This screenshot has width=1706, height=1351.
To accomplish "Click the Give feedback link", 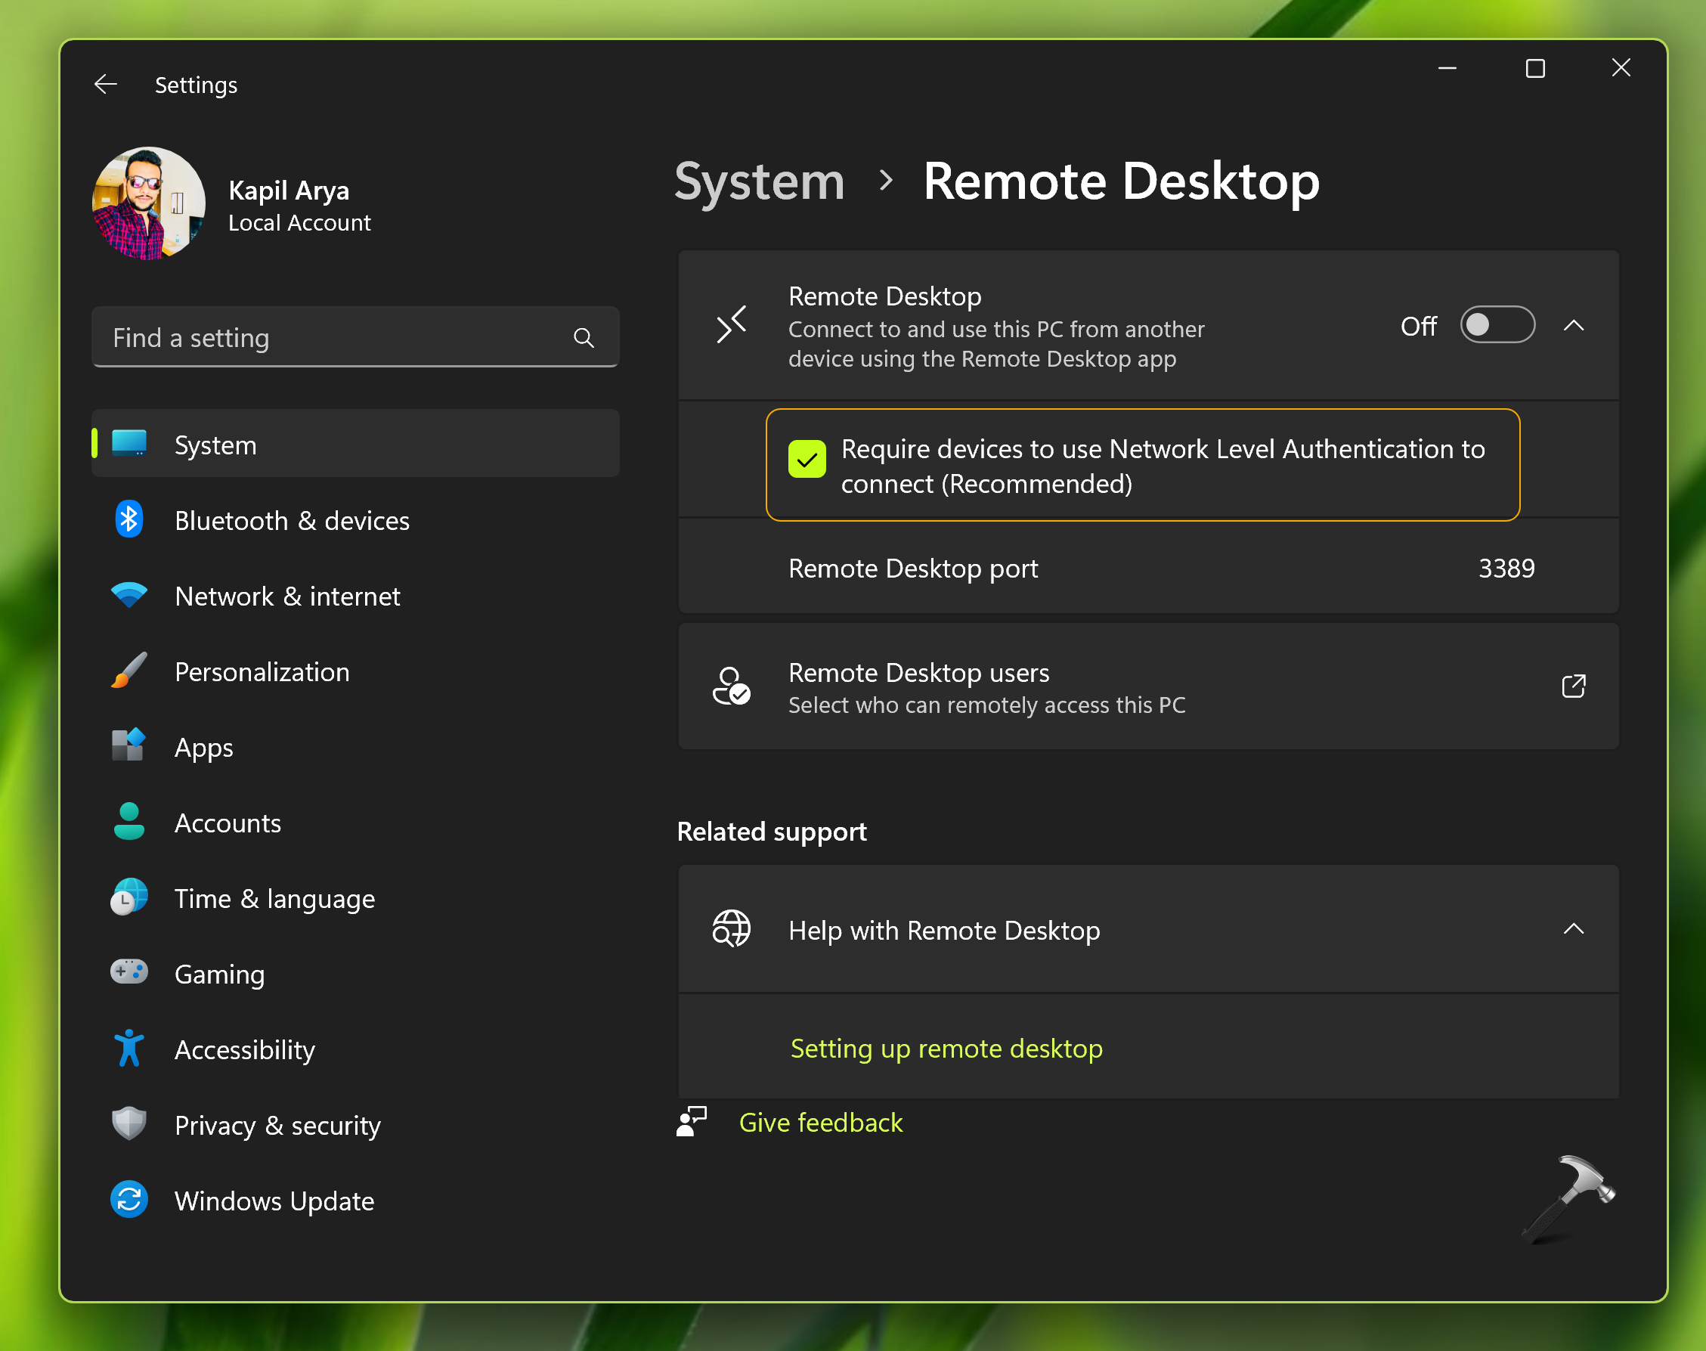I will [x=820, y=1123].
